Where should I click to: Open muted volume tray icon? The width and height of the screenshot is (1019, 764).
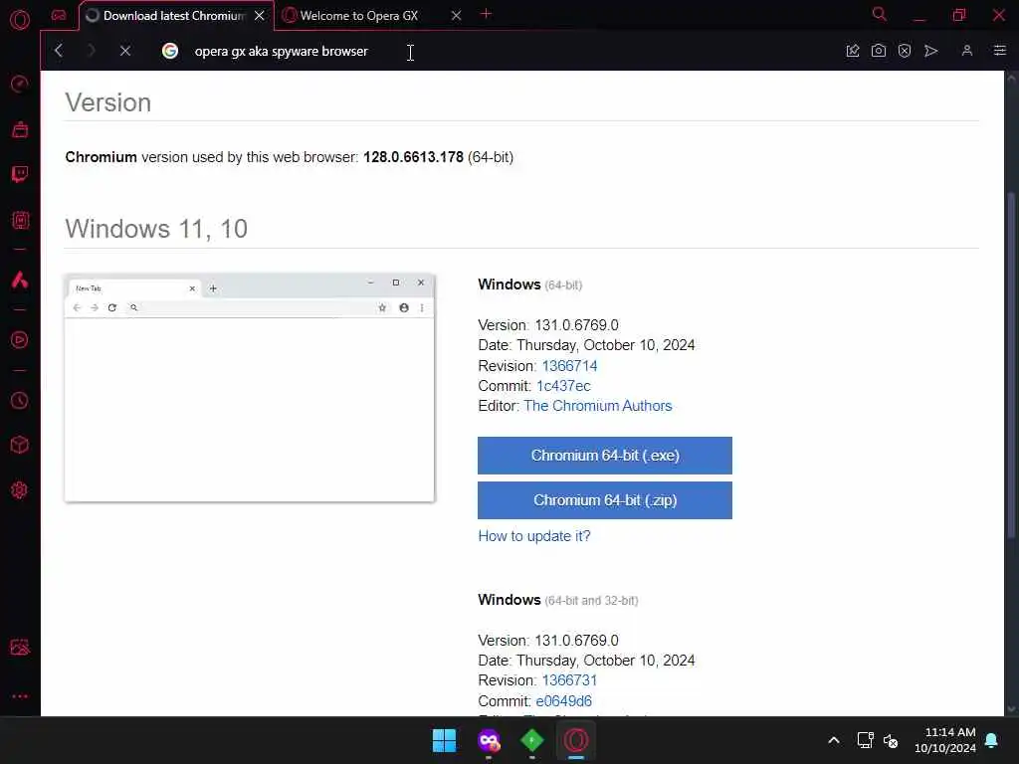[x=891, y=740]
